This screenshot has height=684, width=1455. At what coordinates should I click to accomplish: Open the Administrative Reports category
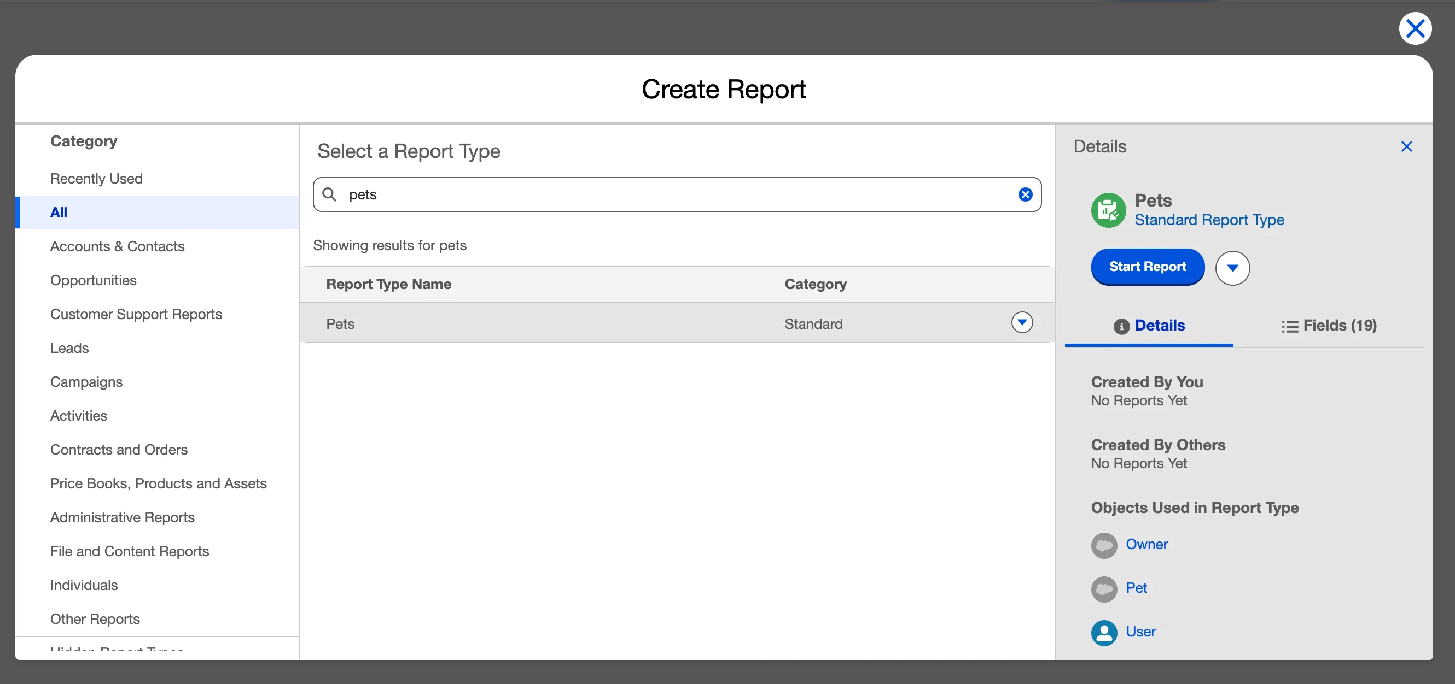122,517
